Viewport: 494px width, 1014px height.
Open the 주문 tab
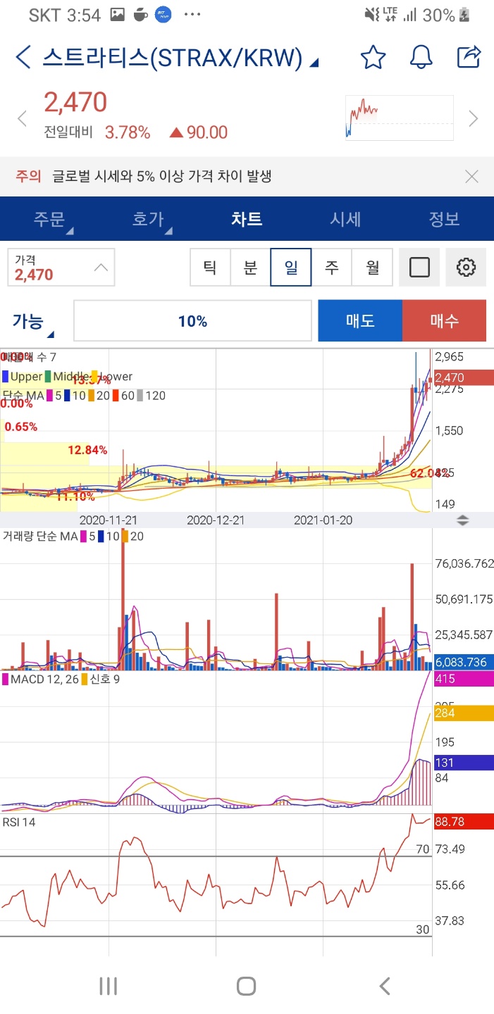click(49, 219)
